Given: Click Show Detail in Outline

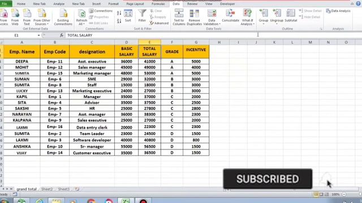Looking at the screenshot, I should tap(310, 11).
